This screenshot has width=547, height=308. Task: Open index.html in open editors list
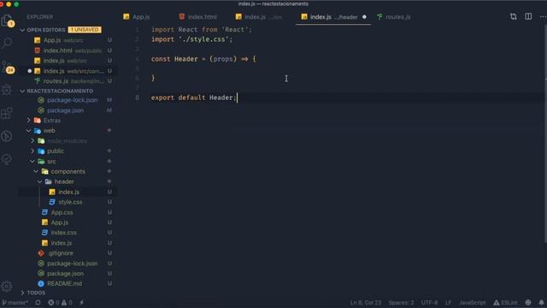(x=68, y=50)
